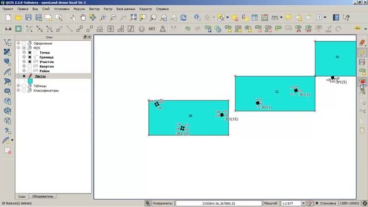
Task: Activate the Zoom In magnifier tool
Action: [x=103, y=18]
